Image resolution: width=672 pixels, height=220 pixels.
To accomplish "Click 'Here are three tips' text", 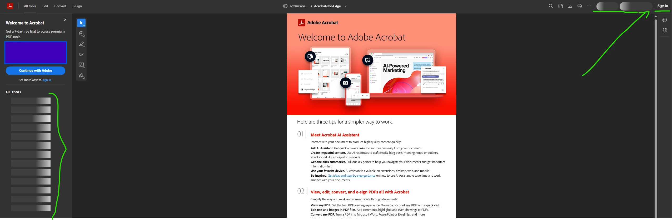I will pyautogui.click(x=345, y=122).
